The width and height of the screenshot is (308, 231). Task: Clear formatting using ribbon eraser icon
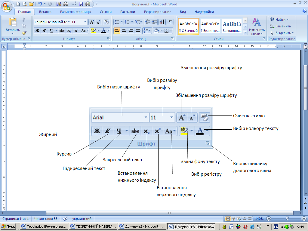point(106,22)
